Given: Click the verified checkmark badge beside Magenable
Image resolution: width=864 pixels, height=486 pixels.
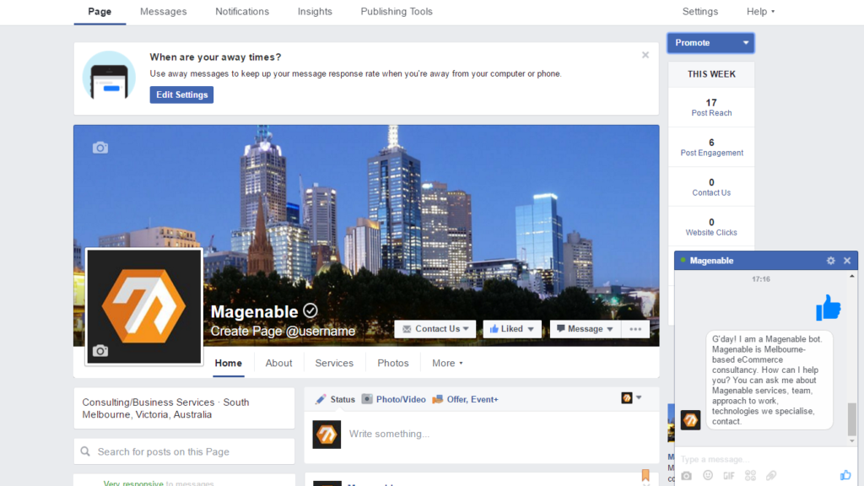Looking at the screenshot, I should coord(310,310).
